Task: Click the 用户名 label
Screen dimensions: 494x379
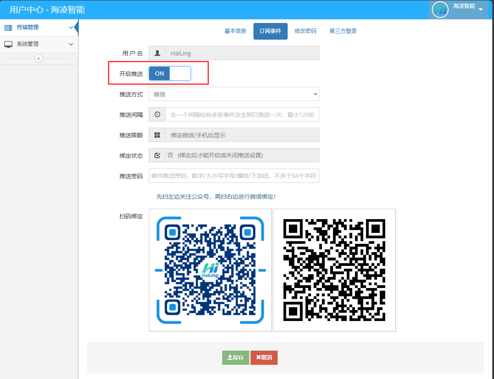Action: [x=133, y=54]
